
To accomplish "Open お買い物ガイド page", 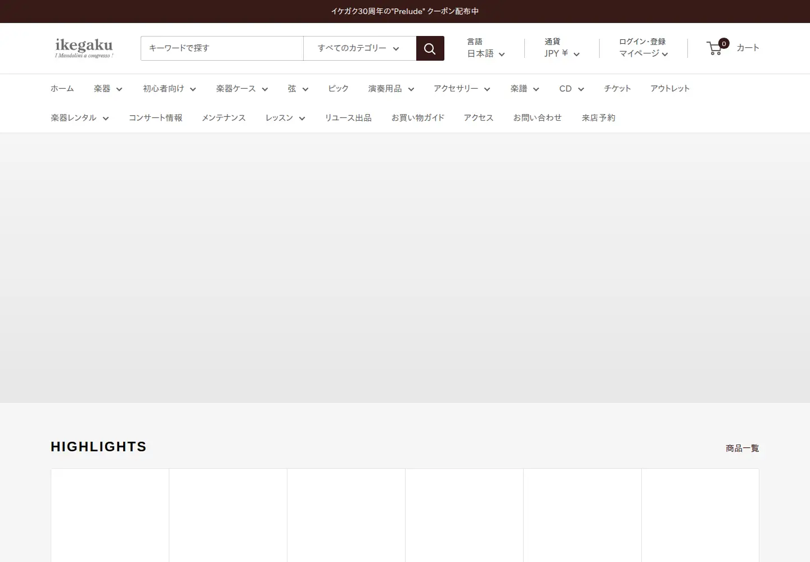I will [418, 118].
